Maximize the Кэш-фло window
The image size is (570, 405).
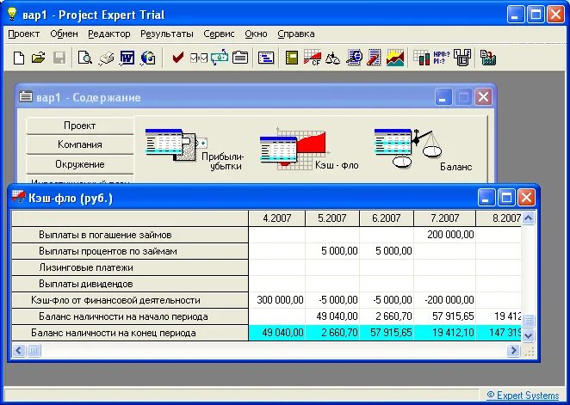[x=506, y=198]
